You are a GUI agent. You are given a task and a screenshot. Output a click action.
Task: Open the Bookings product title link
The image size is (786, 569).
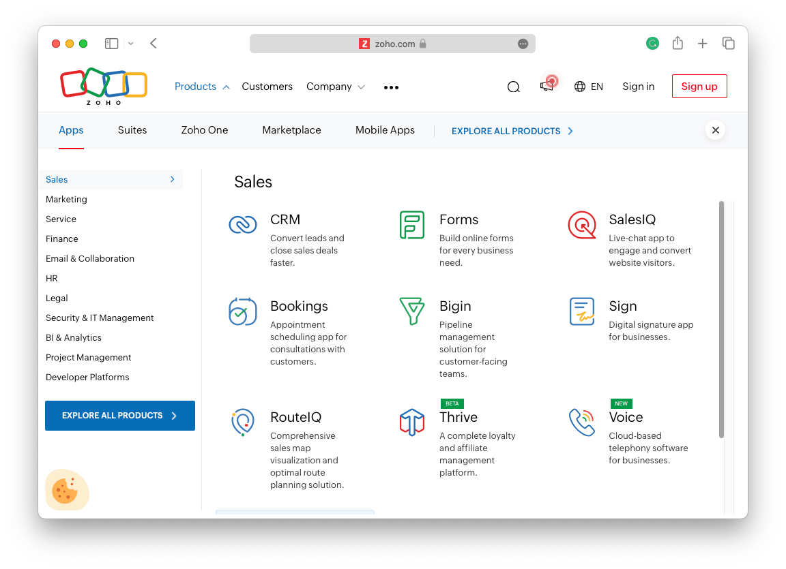[299, 306]
